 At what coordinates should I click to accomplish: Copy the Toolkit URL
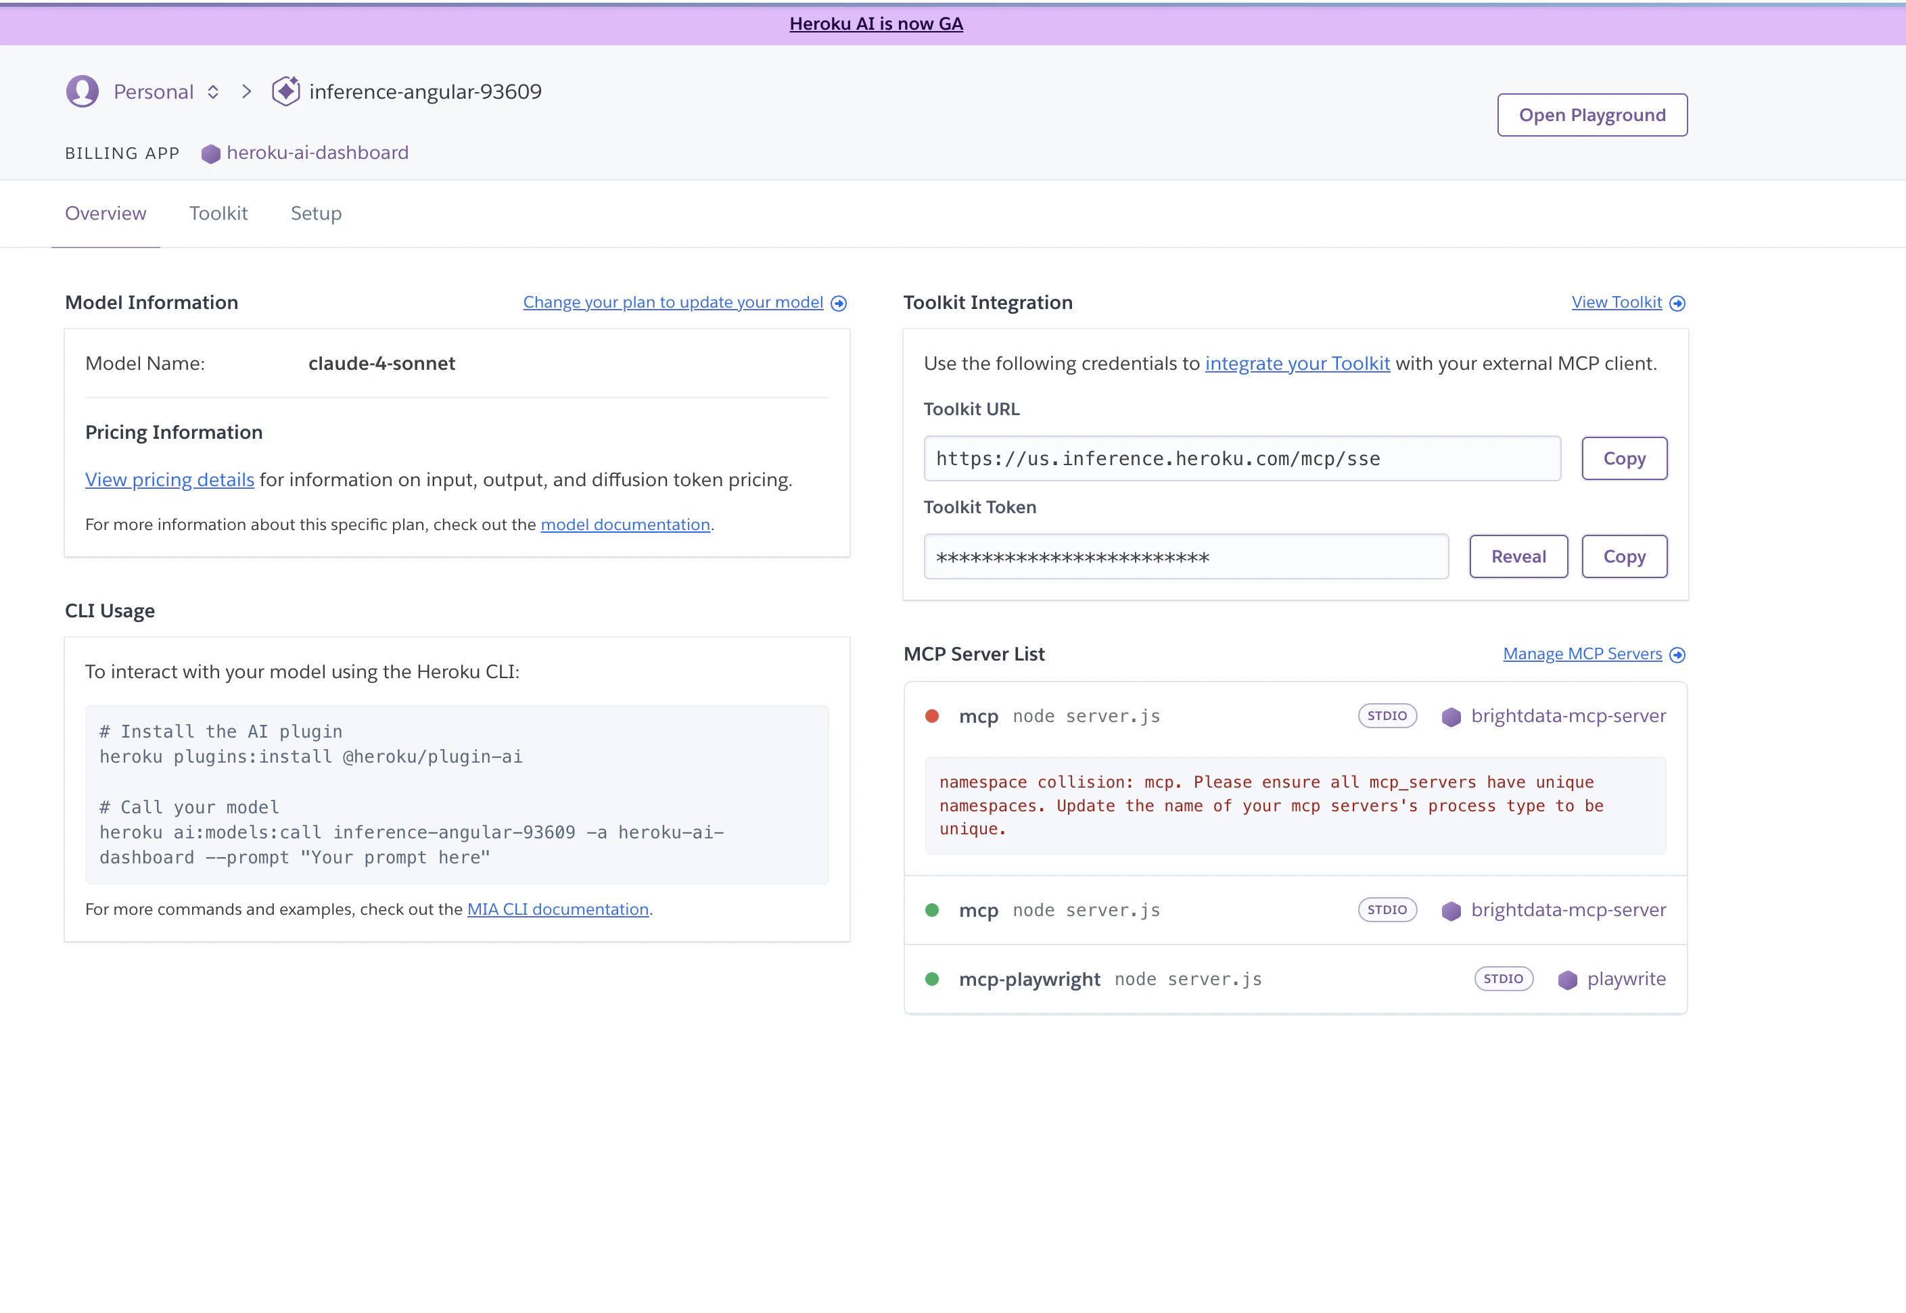[x=1624, y=458]
